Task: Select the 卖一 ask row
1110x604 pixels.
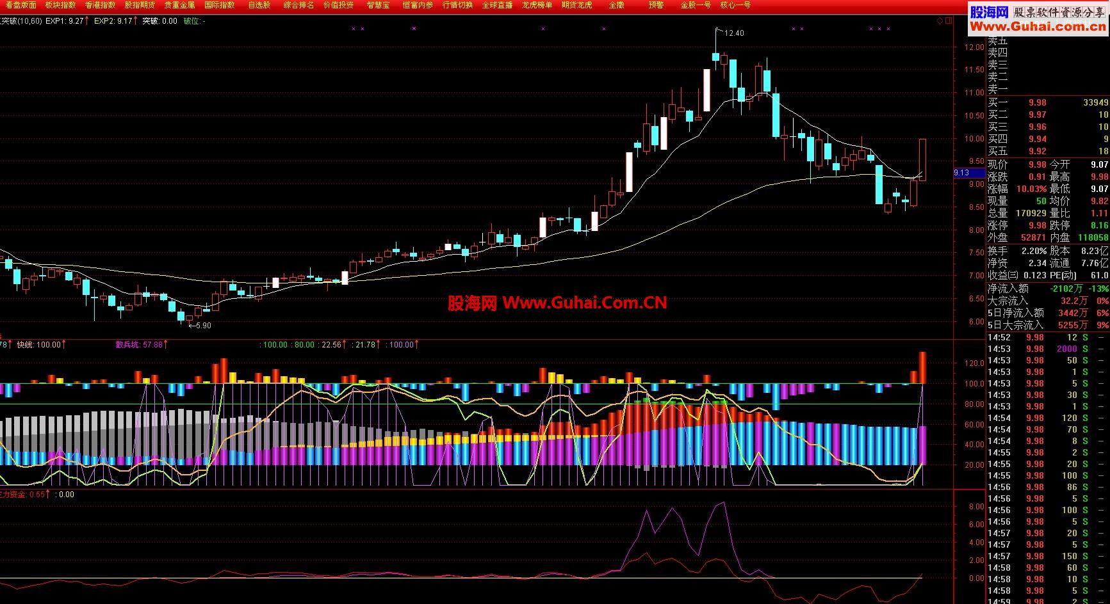Action: pos(1048,90)
